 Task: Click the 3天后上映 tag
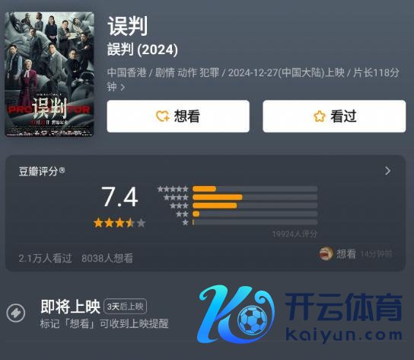(x=125, y=307)
